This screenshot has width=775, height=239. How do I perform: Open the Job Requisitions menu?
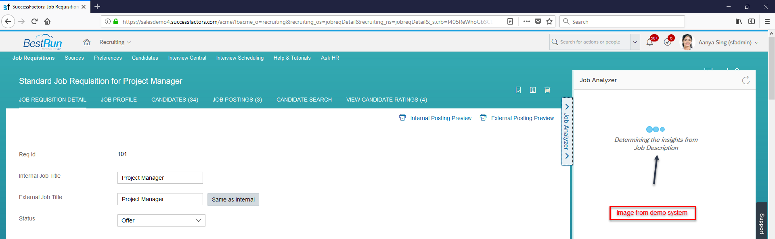point(34,58)
